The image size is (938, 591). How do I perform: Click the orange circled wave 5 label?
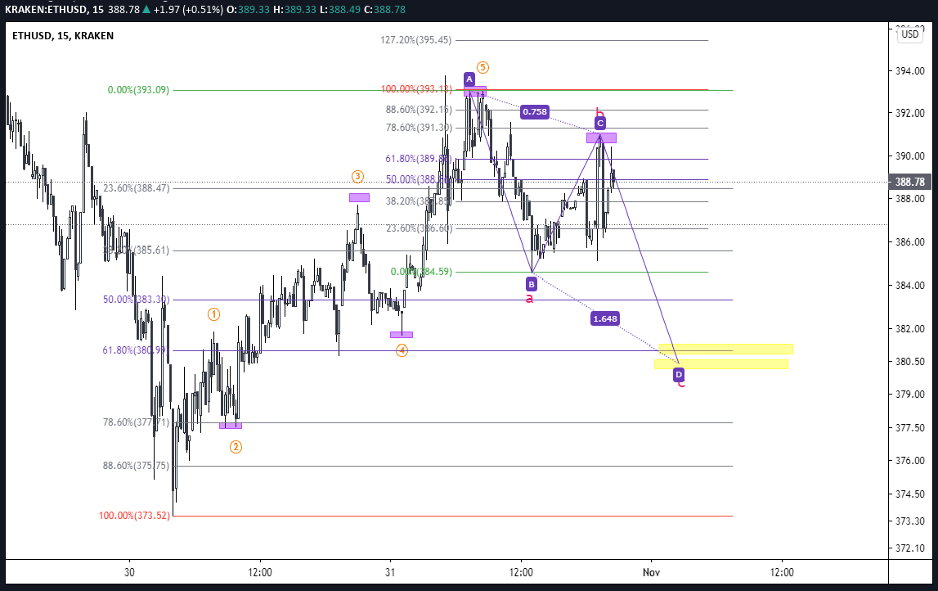[483, 68]
